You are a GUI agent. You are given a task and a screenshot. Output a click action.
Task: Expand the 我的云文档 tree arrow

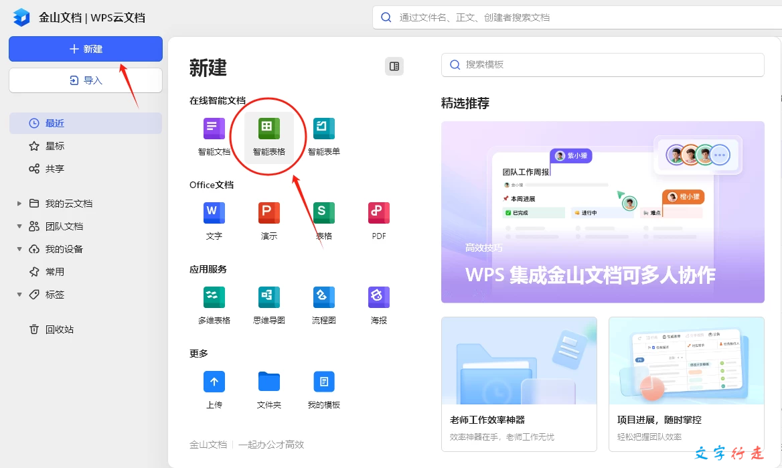pos(19,204)
